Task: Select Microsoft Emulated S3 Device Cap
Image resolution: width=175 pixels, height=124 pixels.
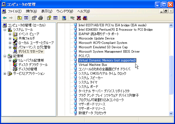Action: [103, 47]
